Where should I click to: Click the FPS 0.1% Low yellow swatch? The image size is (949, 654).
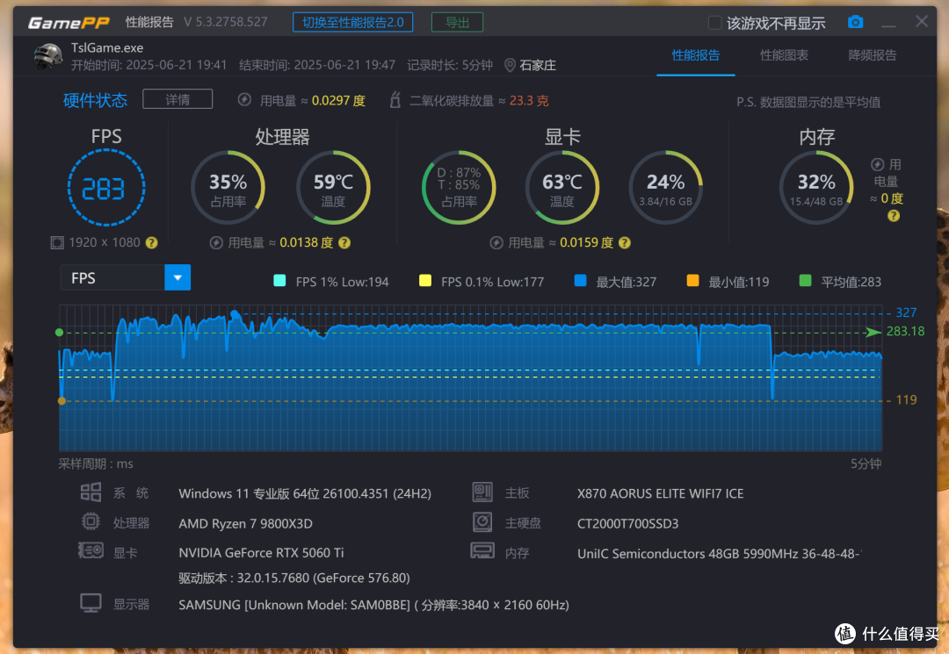[x=425, y=280]
